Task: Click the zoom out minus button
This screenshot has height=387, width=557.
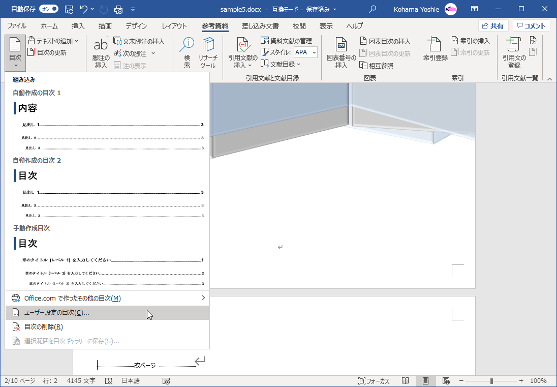Action: (x=461, y=381)
